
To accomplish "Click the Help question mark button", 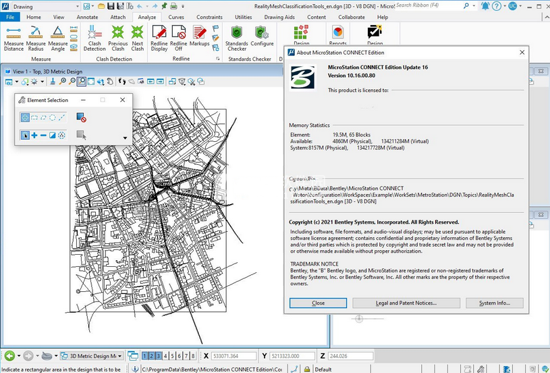I will click(496, 6).
